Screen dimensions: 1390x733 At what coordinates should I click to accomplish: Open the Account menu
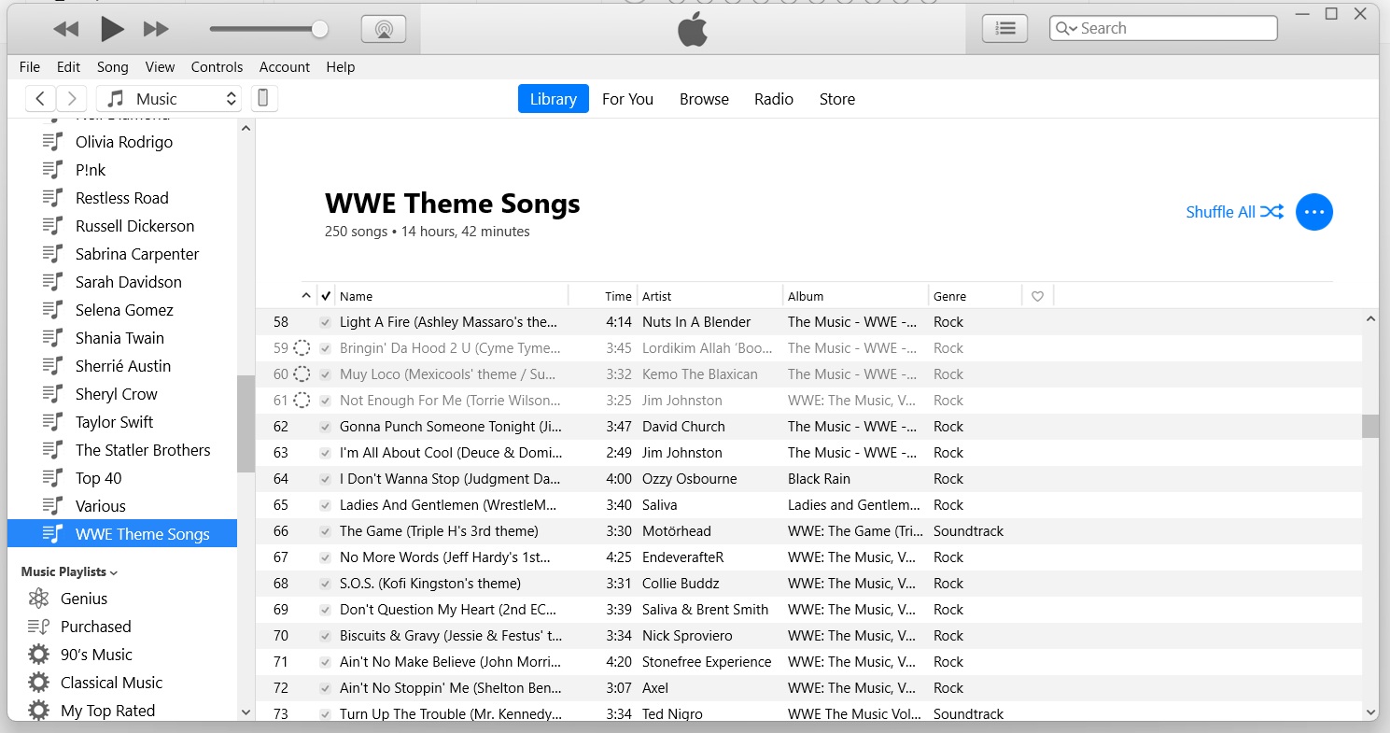pyautogui.click(x=285, y=67)
